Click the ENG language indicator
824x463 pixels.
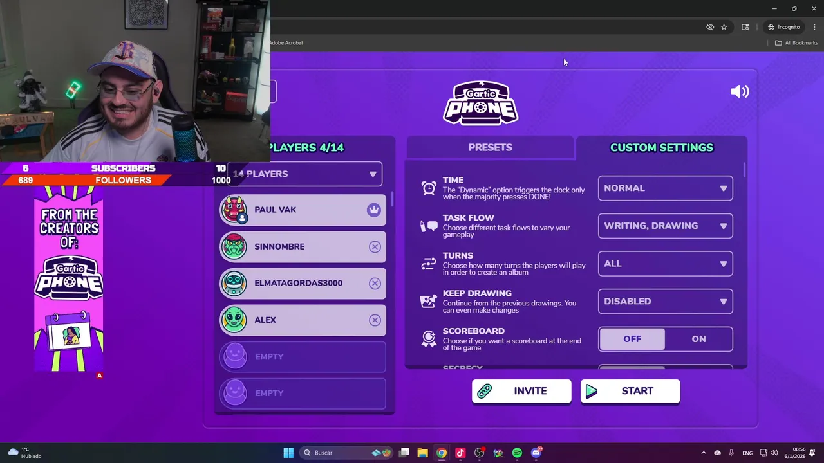[x=747, y=453]
